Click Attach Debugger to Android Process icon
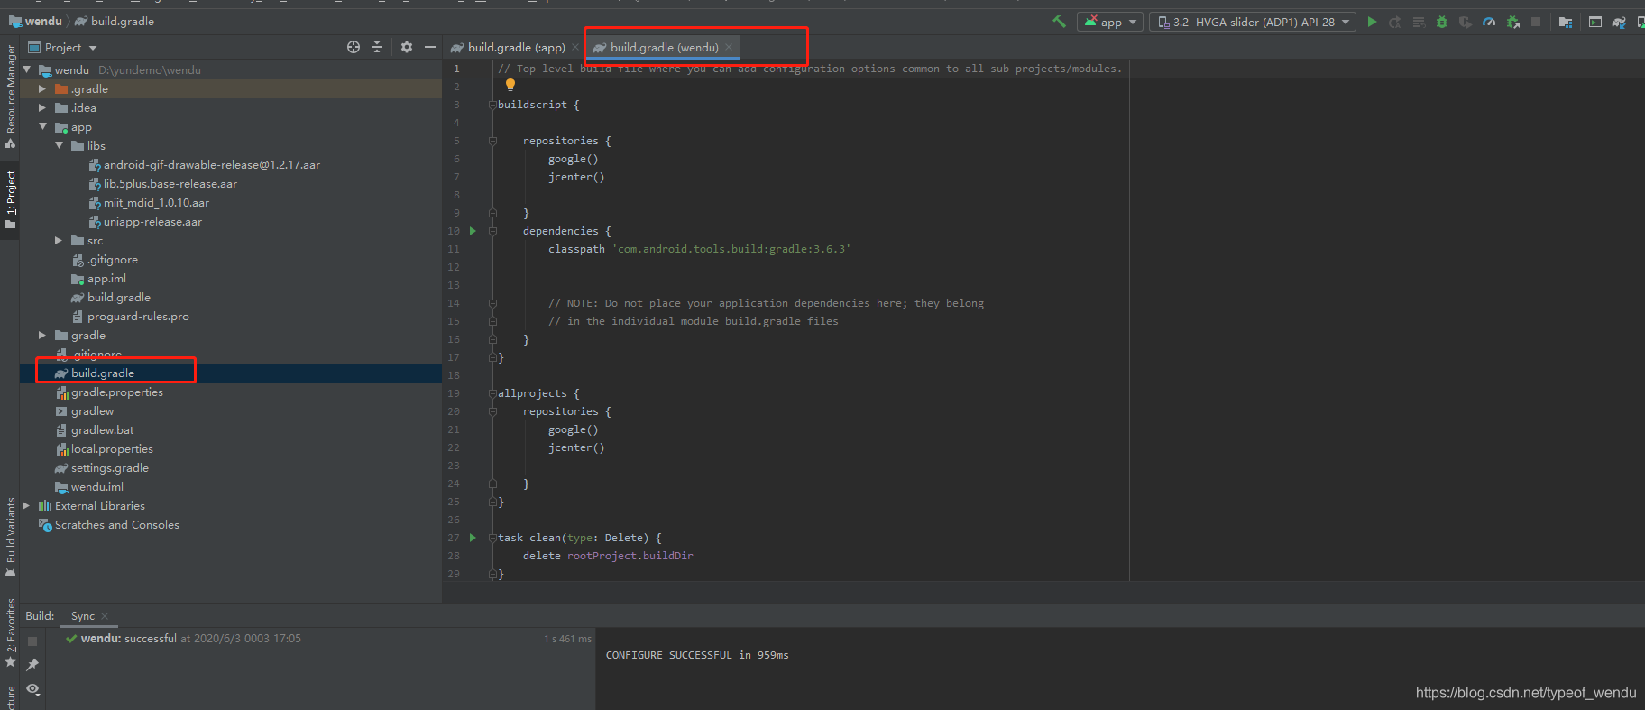The width and height of the screenshot is (1645, 710). [x=1513, y=22]
